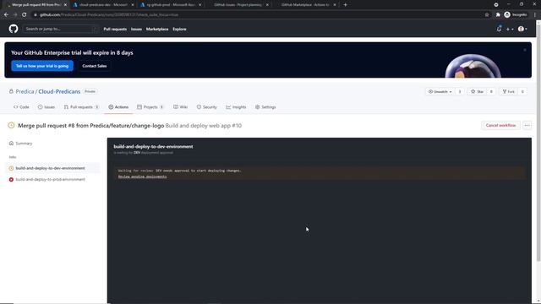Open the Predica organization link
This screenshot has width=541, height=304.
point(25,91)
